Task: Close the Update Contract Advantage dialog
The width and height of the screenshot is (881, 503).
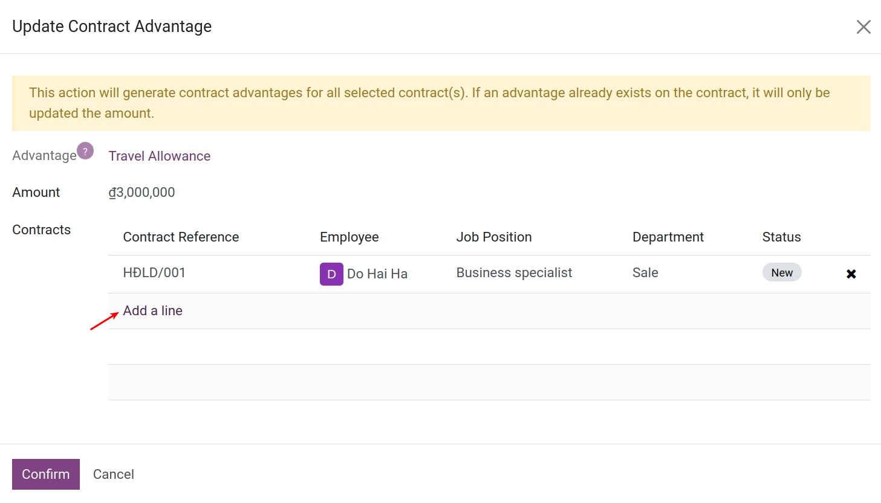Action: coord(863,26)
